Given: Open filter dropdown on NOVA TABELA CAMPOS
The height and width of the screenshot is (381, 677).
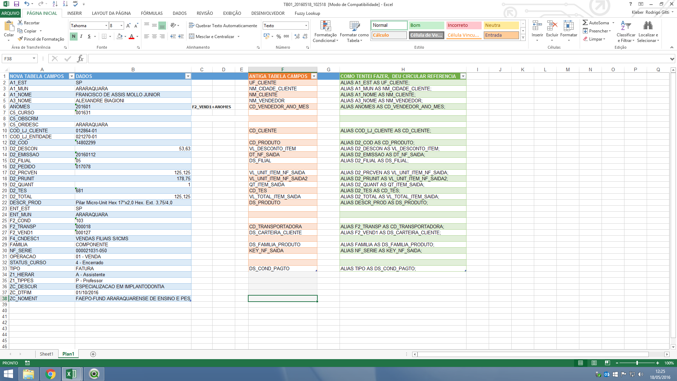Looking at the screenshot, I should point(72,76).
